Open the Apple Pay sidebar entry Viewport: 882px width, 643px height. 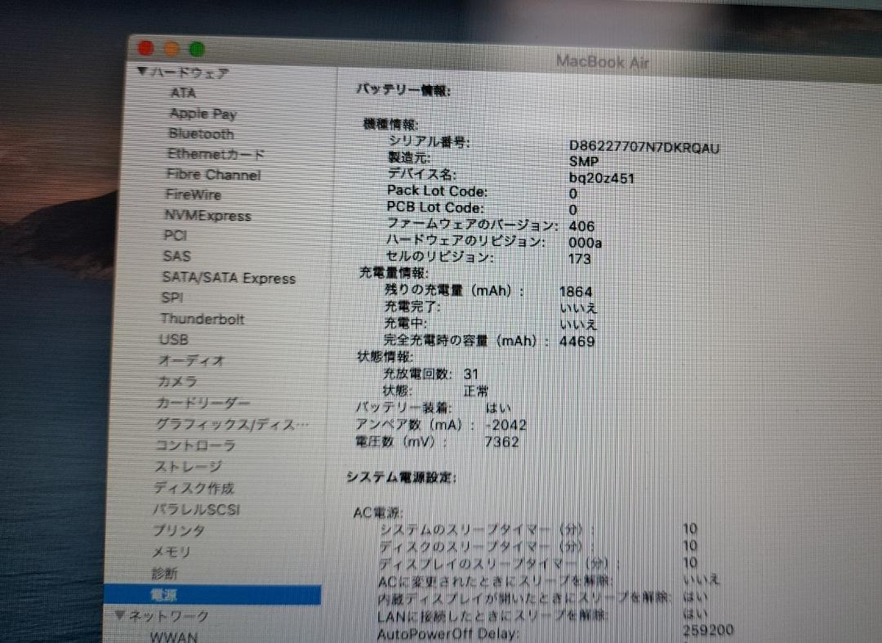click(x=203, y=114)
